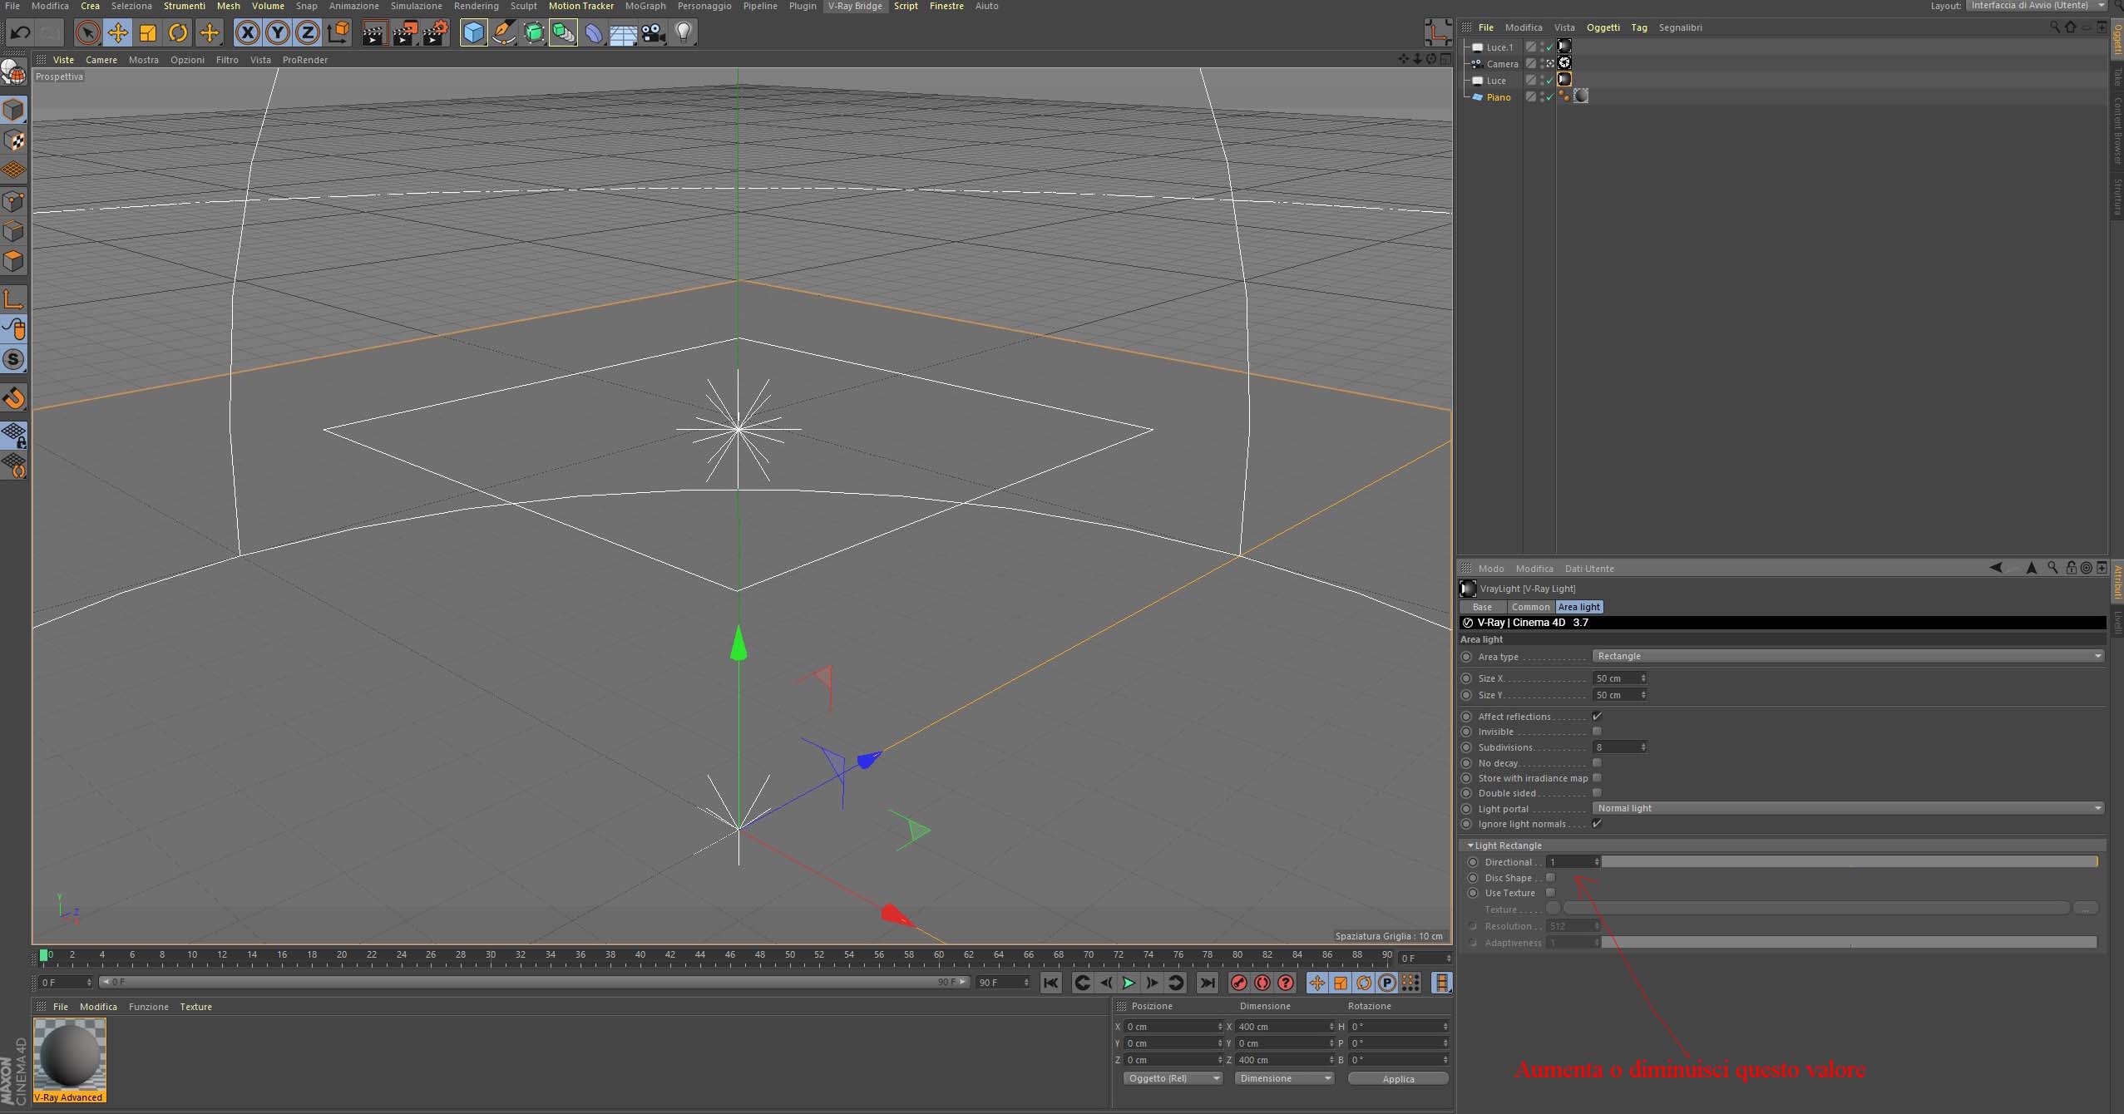Image resolution: width=2124 pixels, height=1114 pixels.
Task: Uncheck Ignore light normals
Action: [x=1597, y=824]
